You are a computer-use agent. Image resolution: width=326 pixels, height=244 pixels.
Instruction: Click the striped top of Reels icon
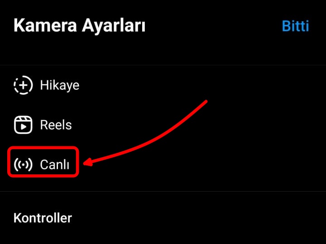point(23,119)
